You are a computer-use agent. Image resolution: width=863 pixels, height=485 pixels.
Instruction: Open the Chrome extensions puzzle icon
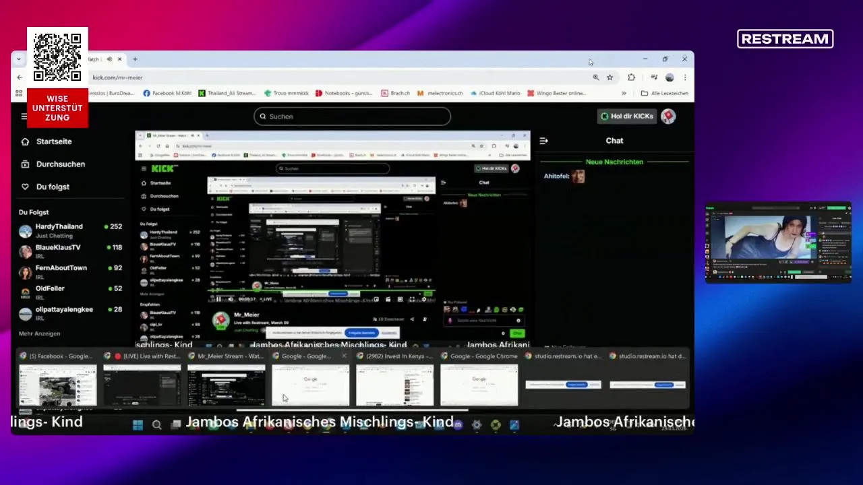[x=632, y=77]
